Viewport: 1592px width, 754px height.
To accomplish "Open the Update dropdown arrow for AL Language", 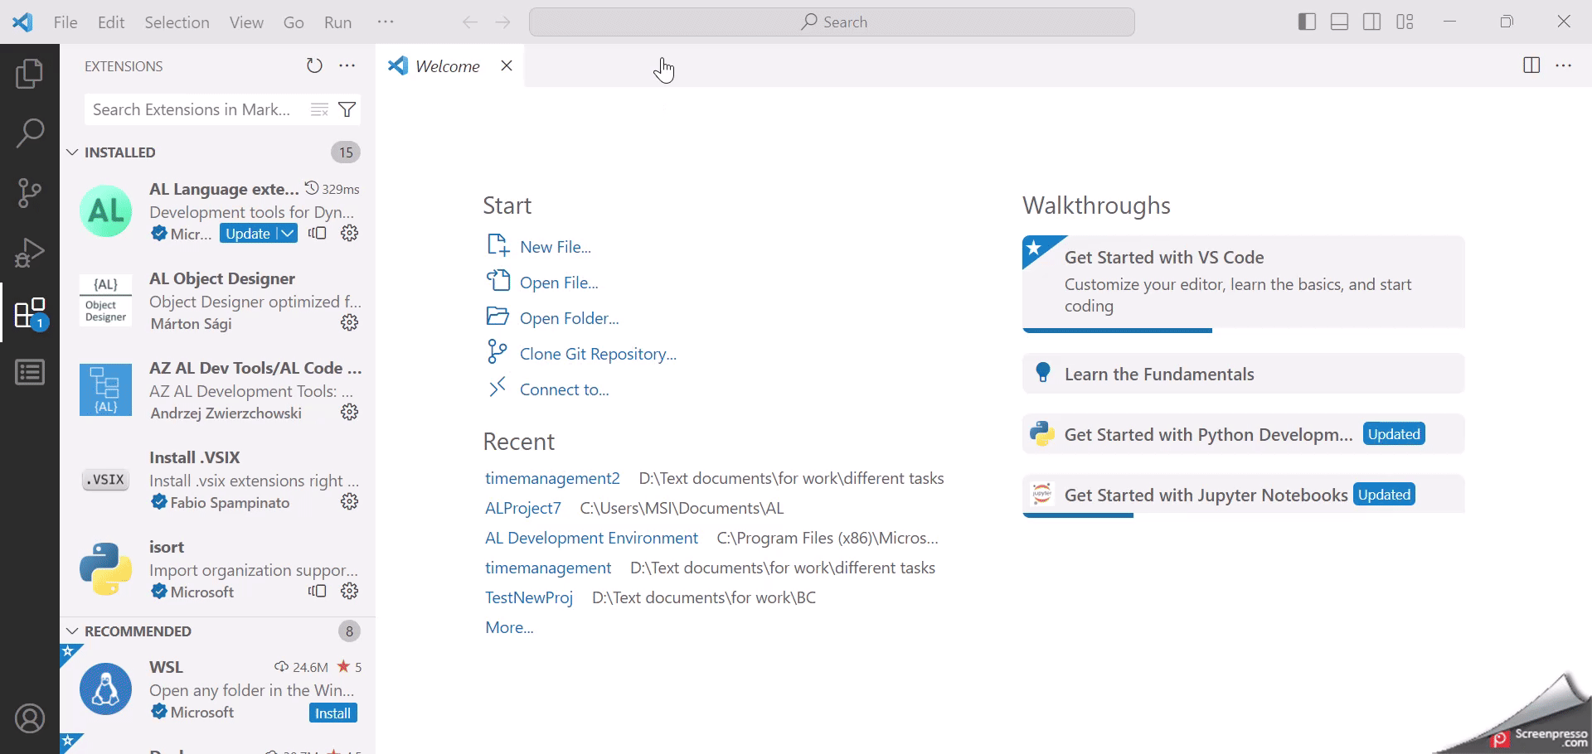I will (287, 234).
